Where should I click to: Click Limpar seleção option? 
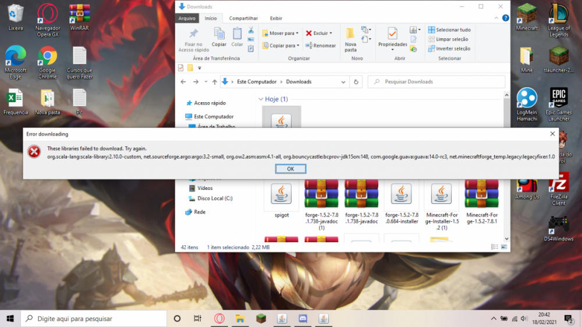pos(448,39)
